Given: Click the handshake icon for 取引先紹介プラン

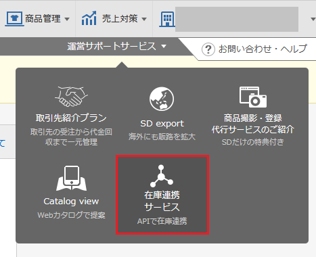Looking at the screenshot, I should tap(71, 97).
